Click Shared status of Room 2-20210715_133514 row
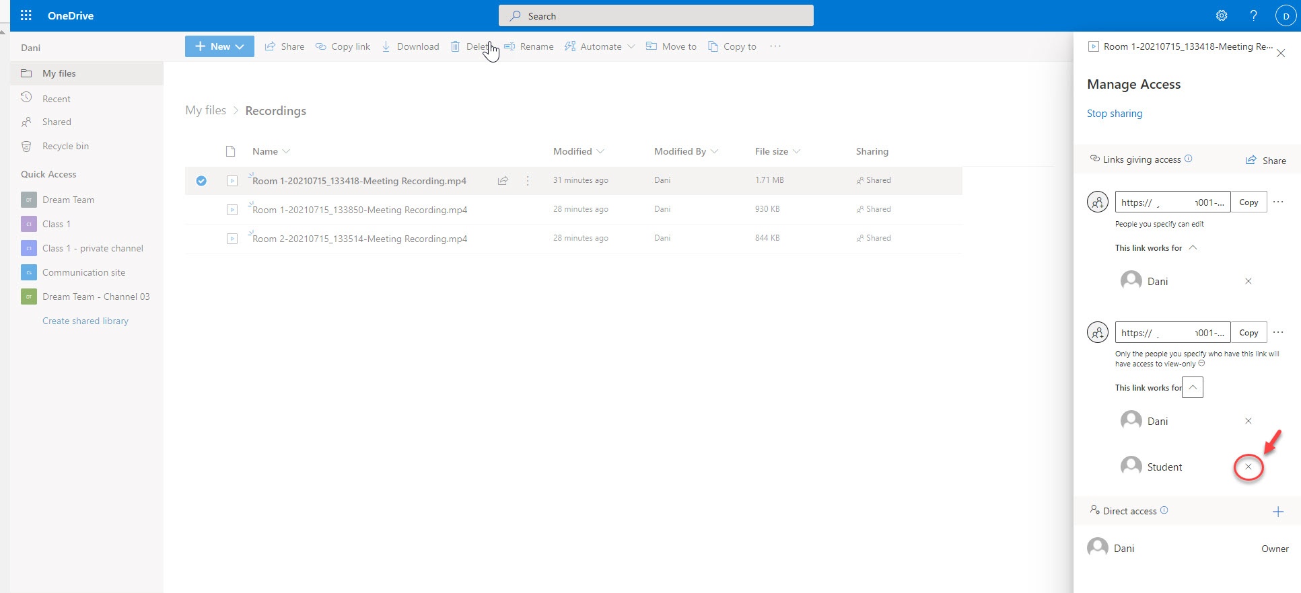The height and width of the screenshot is (593, 1301). tap(874, 238)
